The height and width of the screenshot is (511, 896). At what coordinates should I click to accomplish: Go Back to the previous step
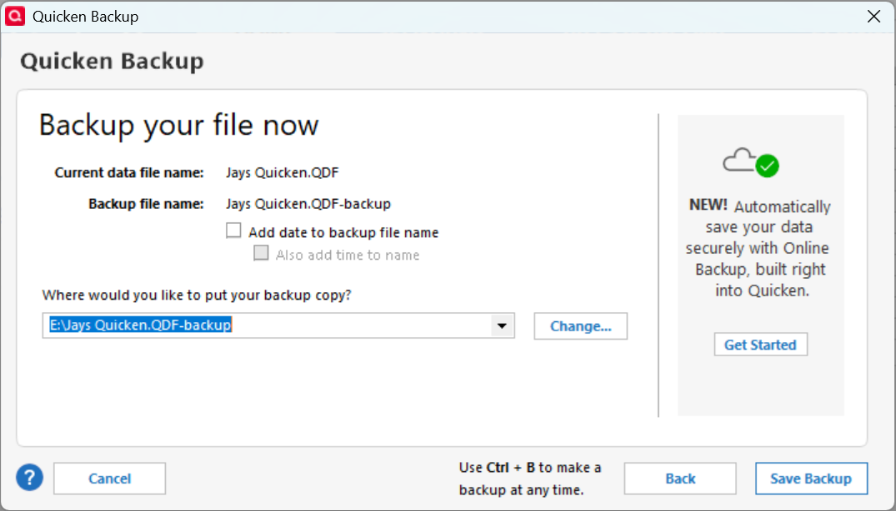coord(680,479)
